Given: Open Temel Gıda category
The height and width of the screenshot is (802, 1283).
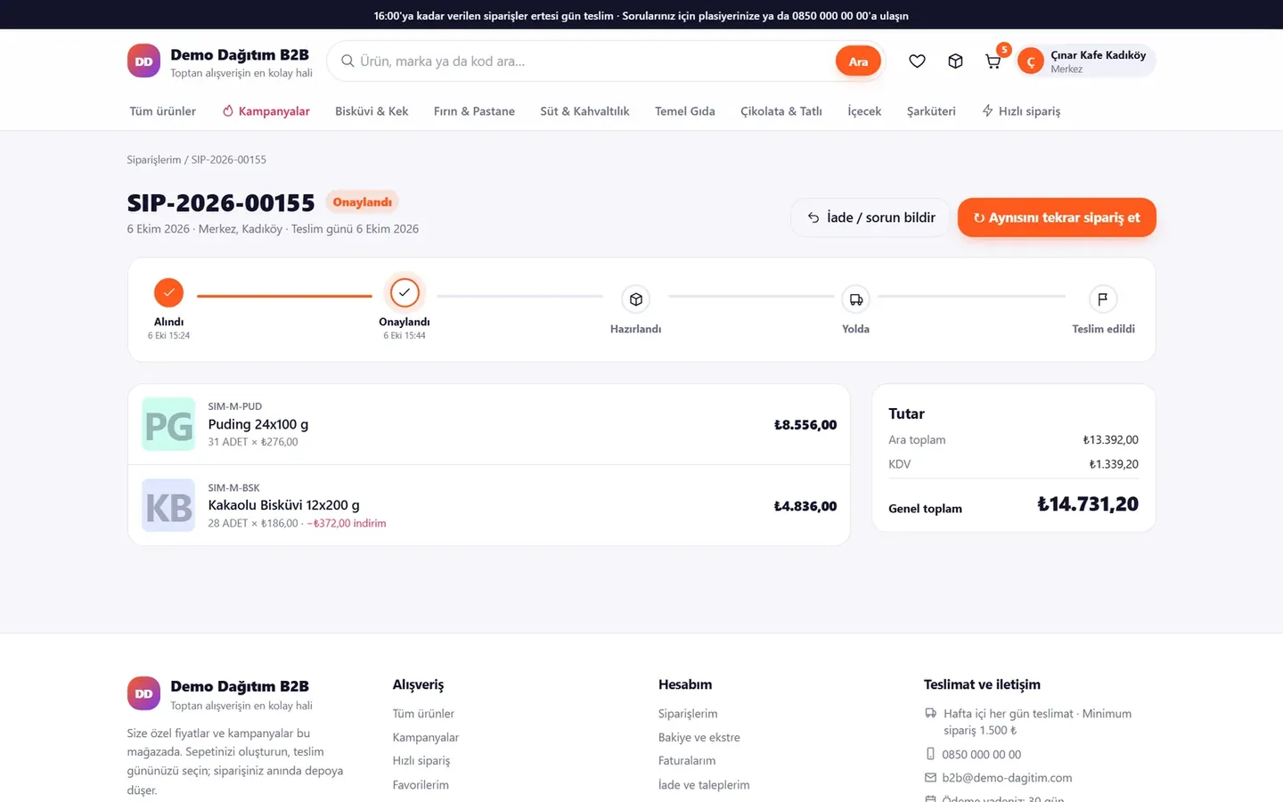Looking at the screenshot, I should coord(685,111).
